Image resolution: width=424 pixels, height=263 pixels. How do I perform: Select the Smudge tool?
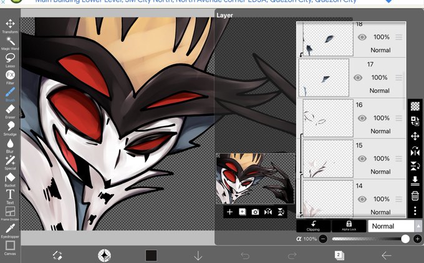tap(10, 128)
